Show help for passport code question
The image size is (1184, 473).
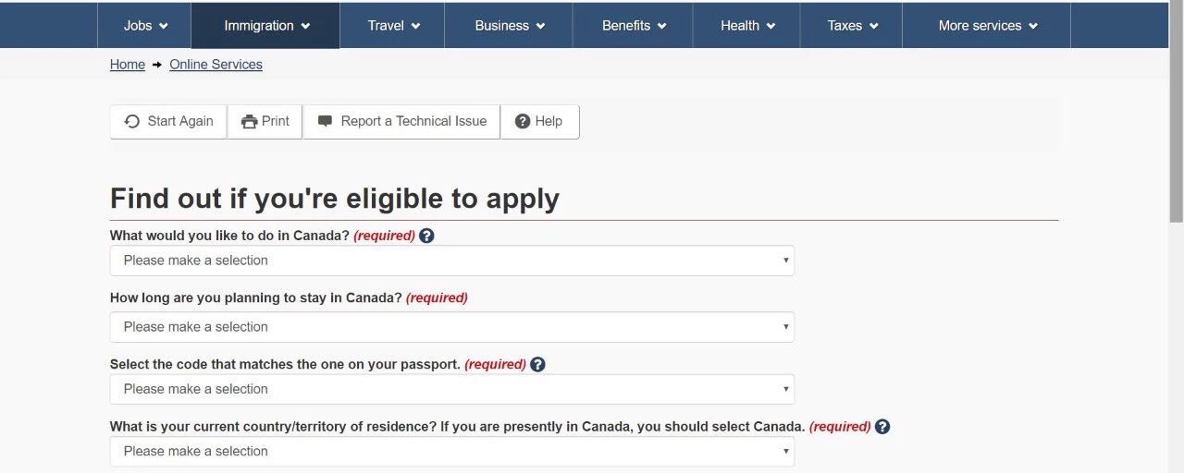click(x=537, y=364)
